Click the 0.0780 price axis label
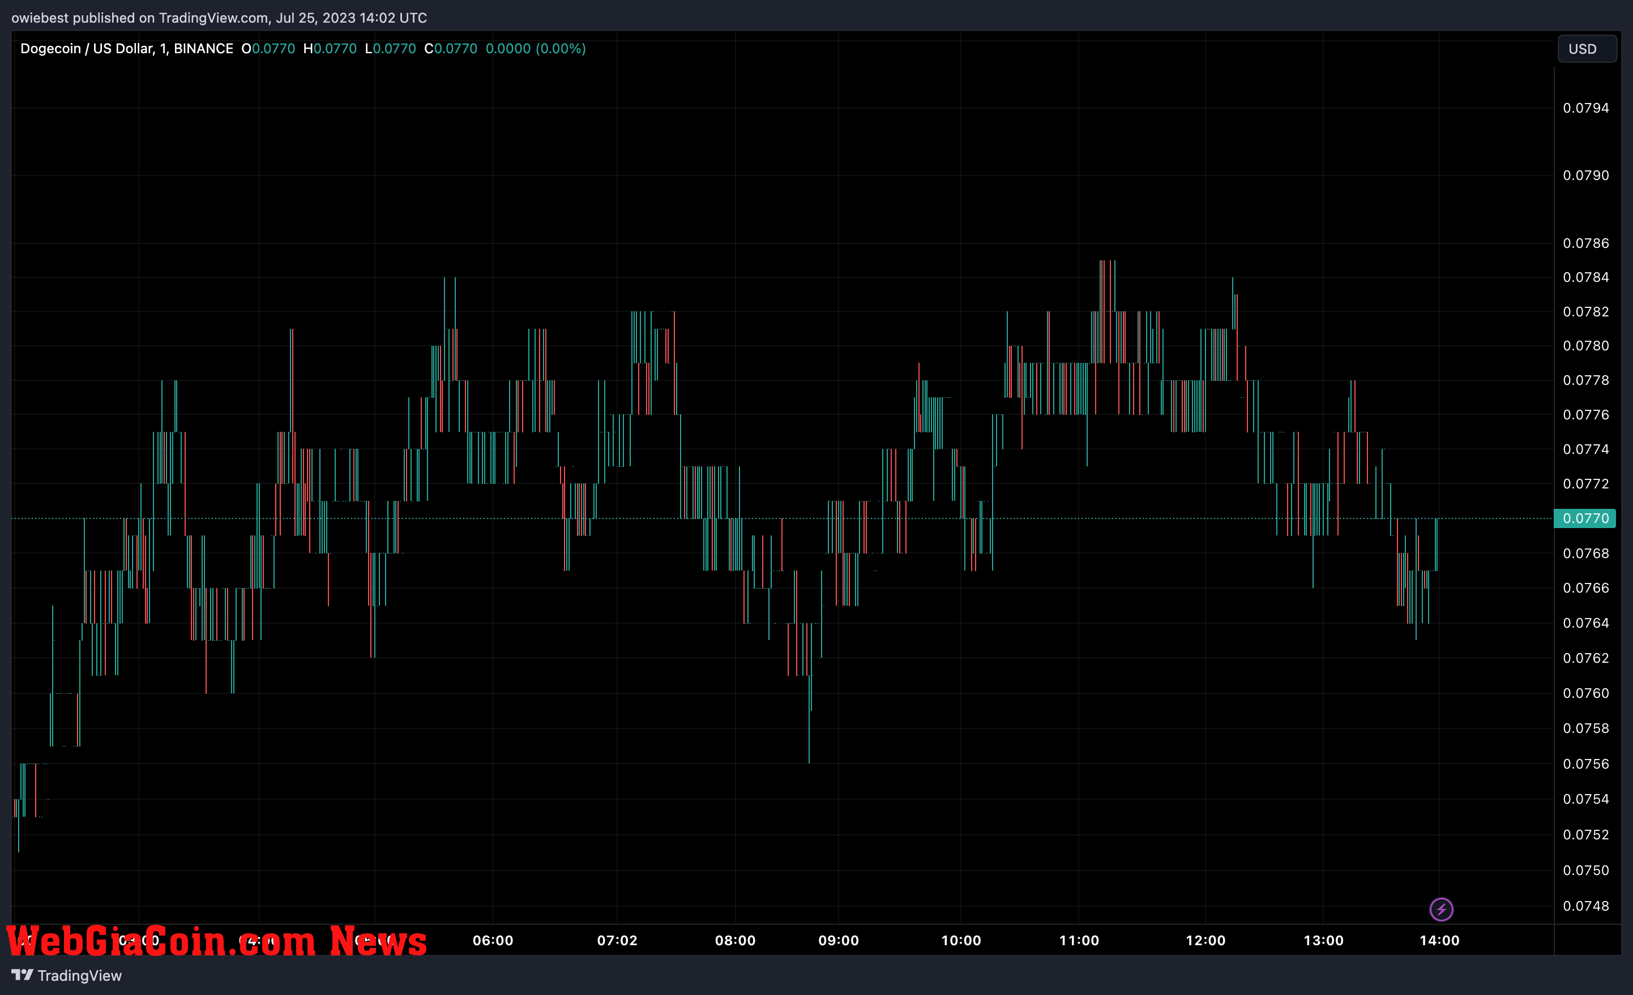The width and height of the screenshot is (1633, 995). (1585, 345)
